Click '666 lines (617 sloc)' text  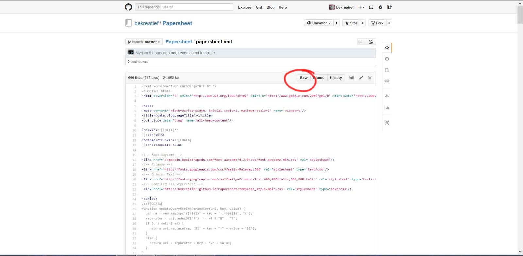(143, 78)
